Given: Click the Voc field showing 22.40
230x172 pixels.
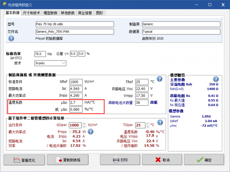Looking at the screenshot, I should [142, 89].
